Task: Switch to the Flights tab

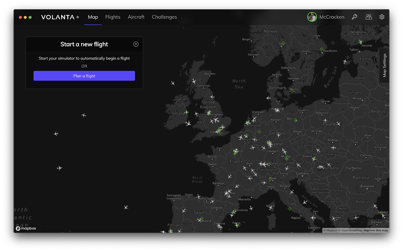Action: 113,17
